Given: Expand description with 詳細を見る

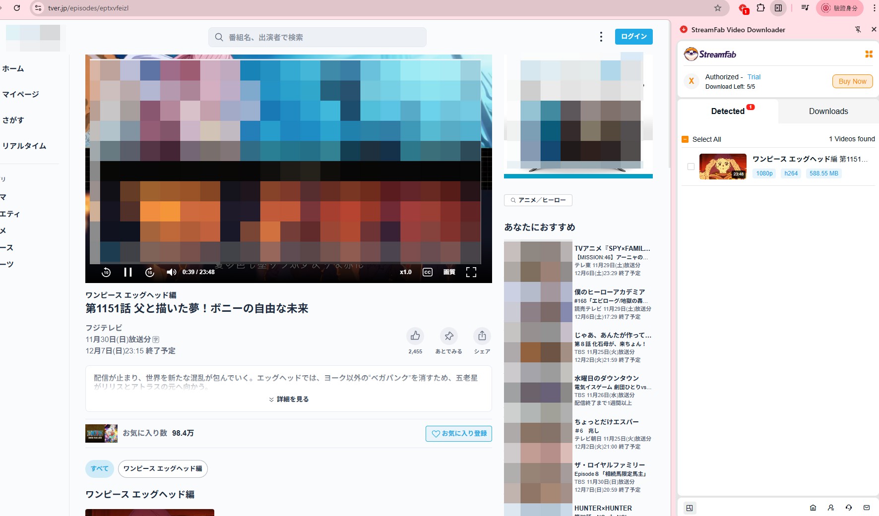Looking at the screenshot, I should [289, 399].
